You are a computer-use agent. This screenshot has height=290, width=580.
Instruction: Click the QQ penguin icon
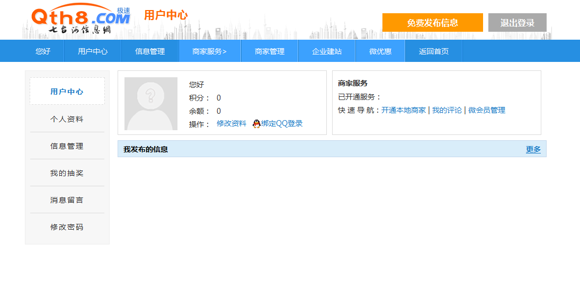click(256, 124)
